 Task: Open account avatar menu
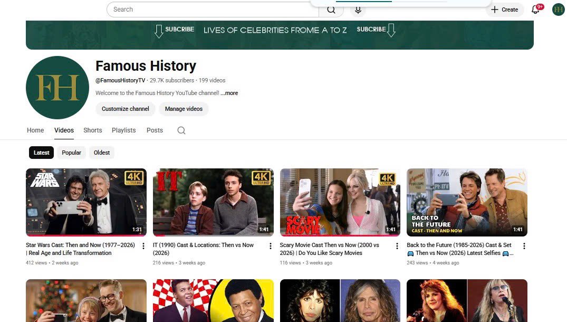pos(559,10)
